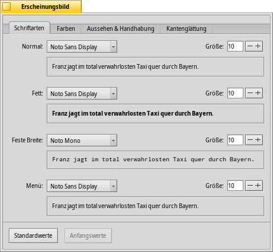
Task: Click the Menü font preview text
Action: (x=126, y=206)
